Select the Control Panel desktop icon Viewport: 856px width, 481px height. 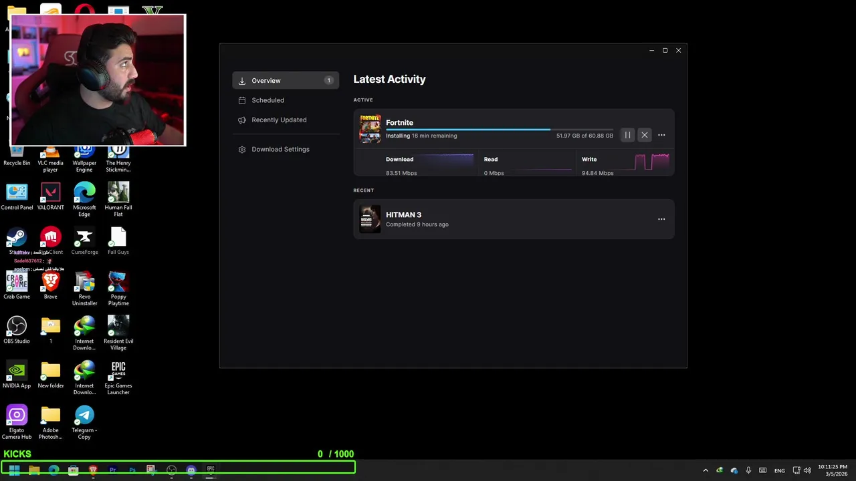[17, 196]
